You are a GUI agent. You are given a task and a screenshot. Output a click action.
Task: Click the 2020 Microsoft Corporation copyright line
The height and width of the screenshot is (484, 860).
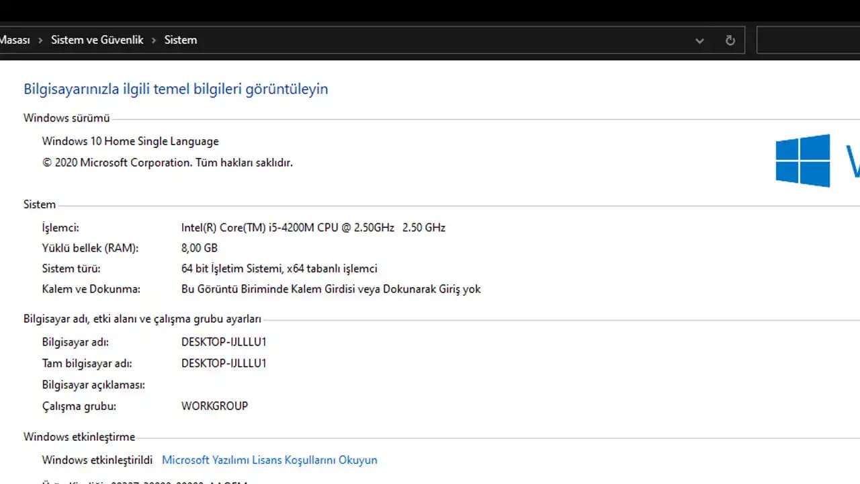pos(167,163)
